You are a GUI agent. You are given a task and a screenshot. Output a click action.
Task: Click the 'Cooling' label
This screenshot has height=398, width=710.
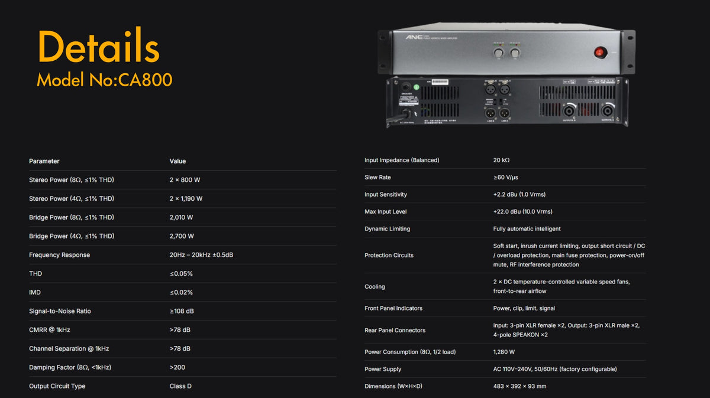[375, 286]
